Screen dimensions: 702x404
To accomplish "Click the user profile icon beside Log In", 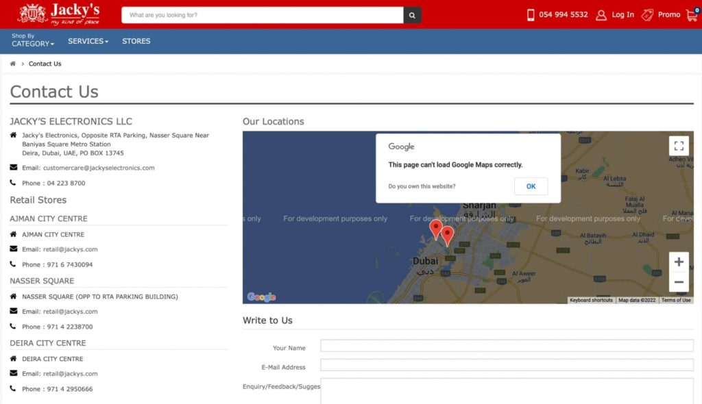I will tap(601, 15).
